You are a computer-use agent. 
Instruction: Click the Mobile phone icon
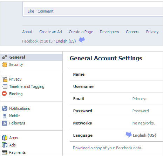click(5, 116)
